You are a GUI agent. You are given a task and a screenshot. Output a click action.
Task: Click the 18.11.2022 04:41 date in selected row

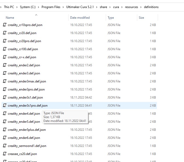(81, 106)
